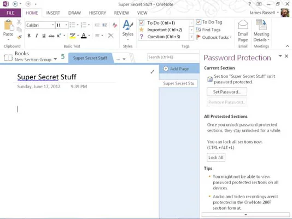Open Meeting Details icon
This screenshot has height=219, width=292.
tap(261, 25)
